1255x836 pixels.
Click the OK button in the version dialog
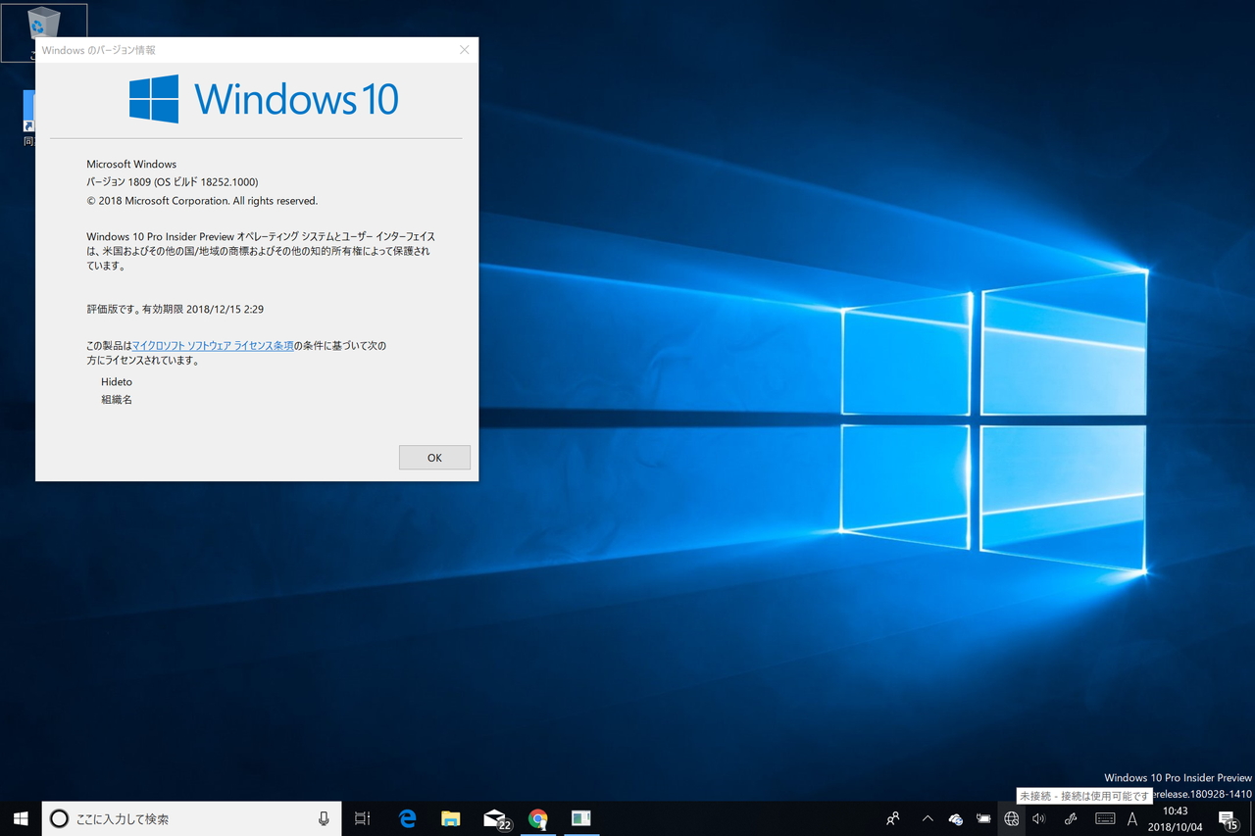pos(434,458)
